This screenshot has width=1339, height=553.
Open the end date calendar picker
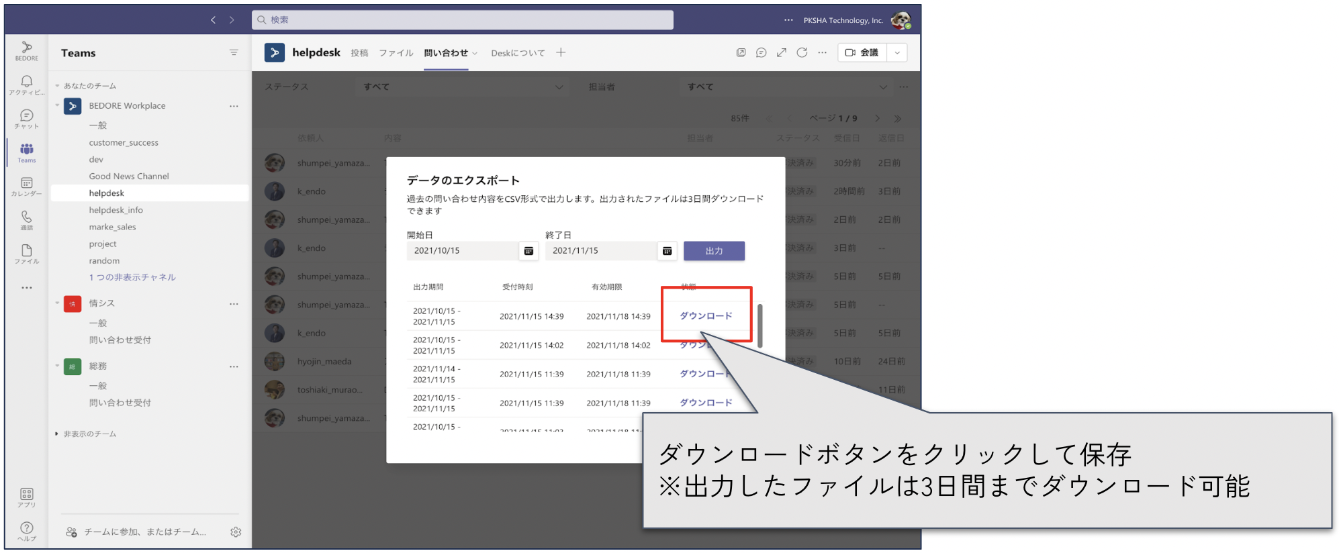click(x=667, y=251)
